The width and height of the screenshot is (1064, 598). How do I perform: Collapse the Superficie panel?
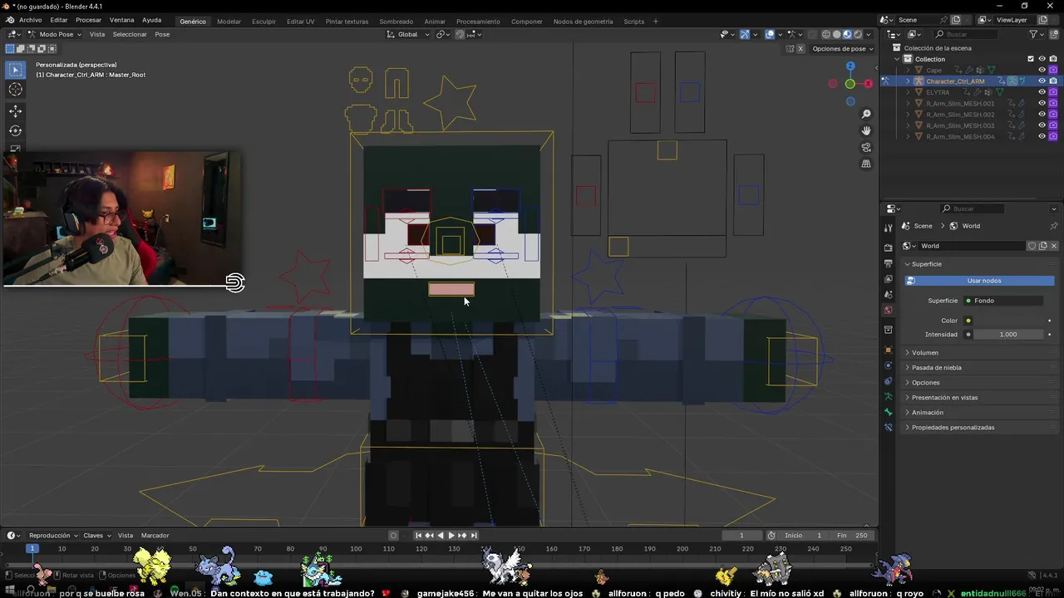(x=926, y=264)
